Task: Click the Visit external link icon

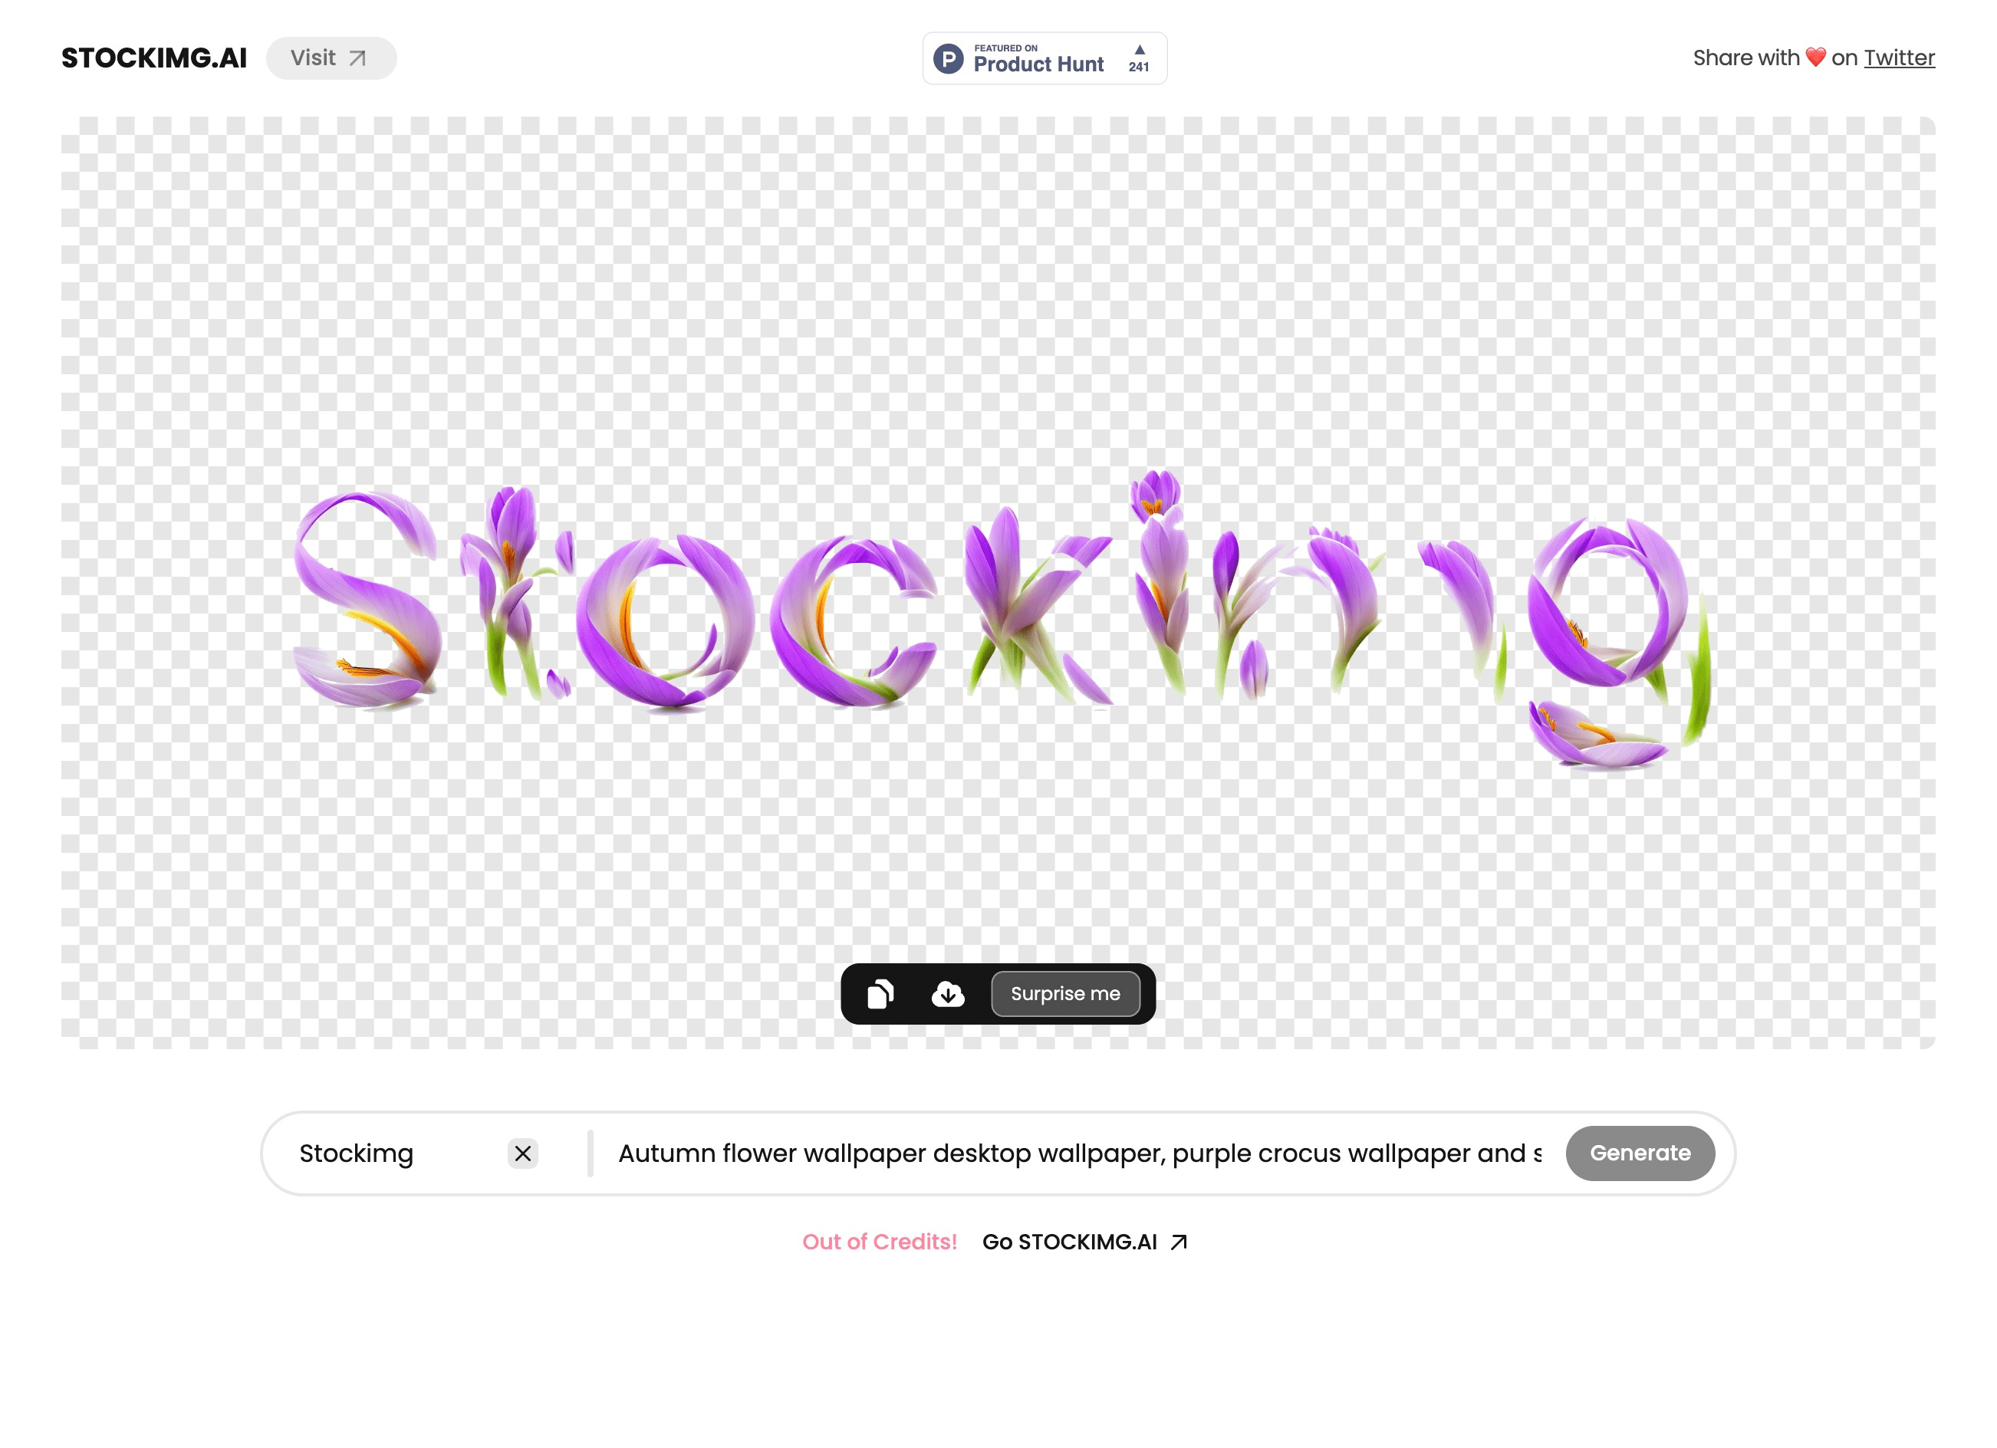Action: tap(361, 58)
